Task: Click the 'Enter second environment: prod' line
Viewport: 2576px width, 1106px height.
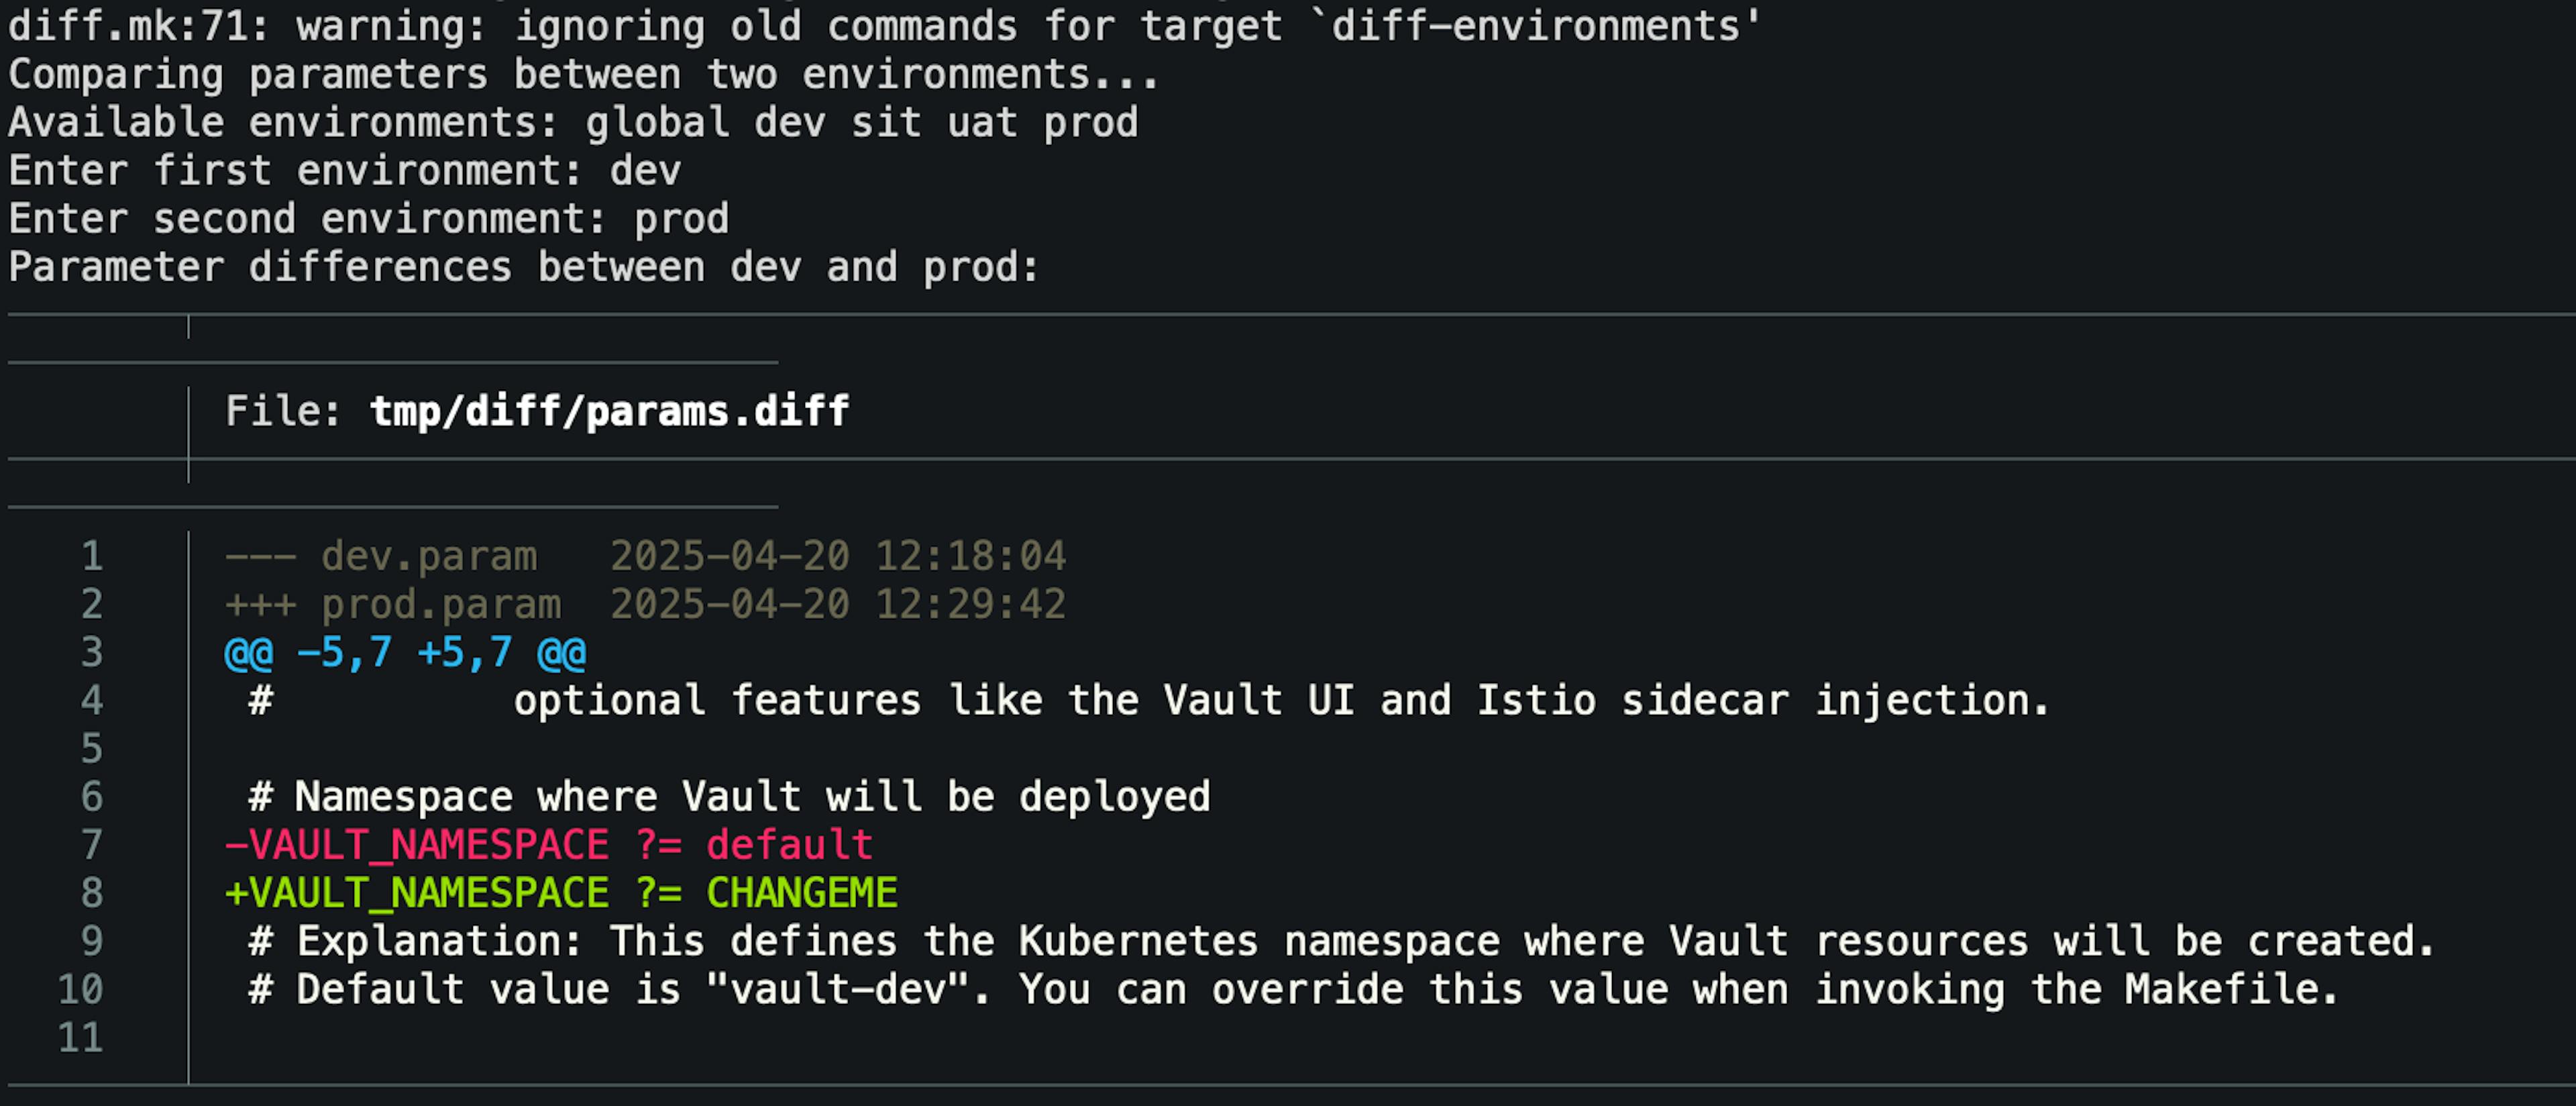Action: click(369, 218)
